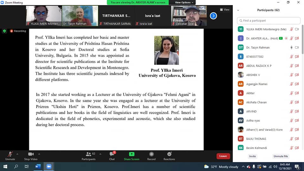Select participant Atharv(1) and Varad(3) Kore

coord(269,130)
